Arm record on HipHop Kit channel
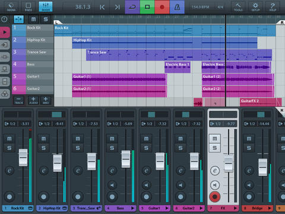285x214 pixels. pyautogui.click(x=43, y=197)
